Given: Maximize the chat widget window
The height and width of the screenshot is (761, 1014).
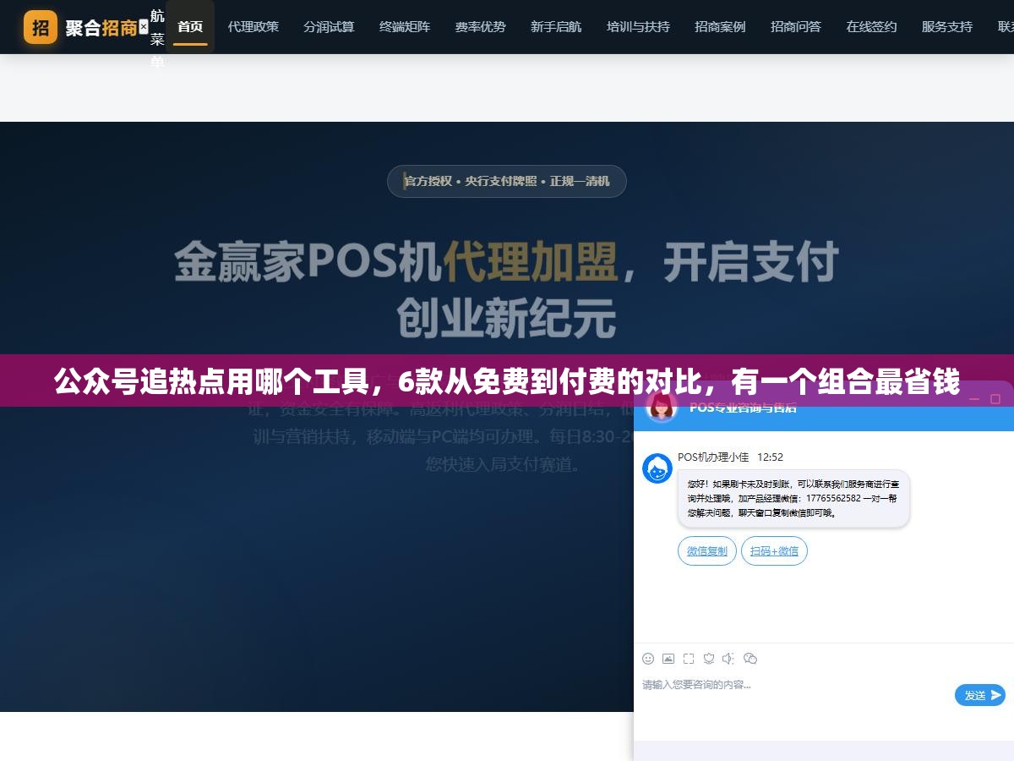Looking at the screenshot, I should tap(995, 398).
